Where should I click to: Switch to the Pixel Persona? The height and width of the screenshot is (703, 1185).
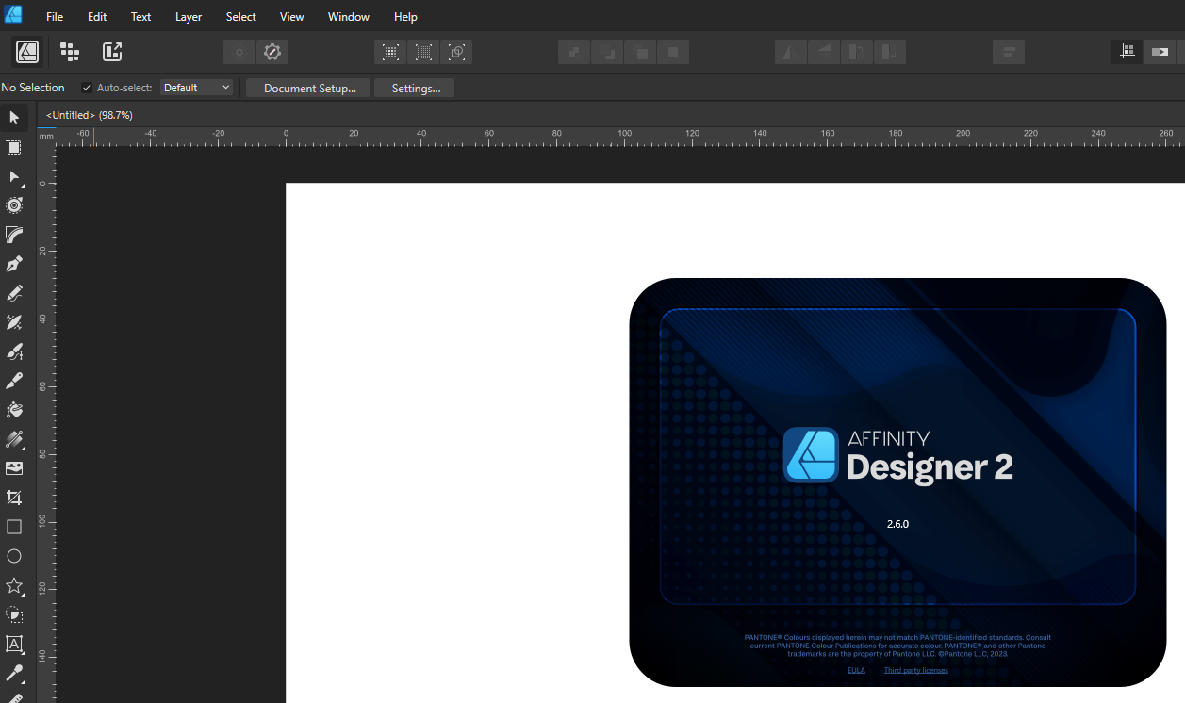pyautogui.click(x=70, y=52)
